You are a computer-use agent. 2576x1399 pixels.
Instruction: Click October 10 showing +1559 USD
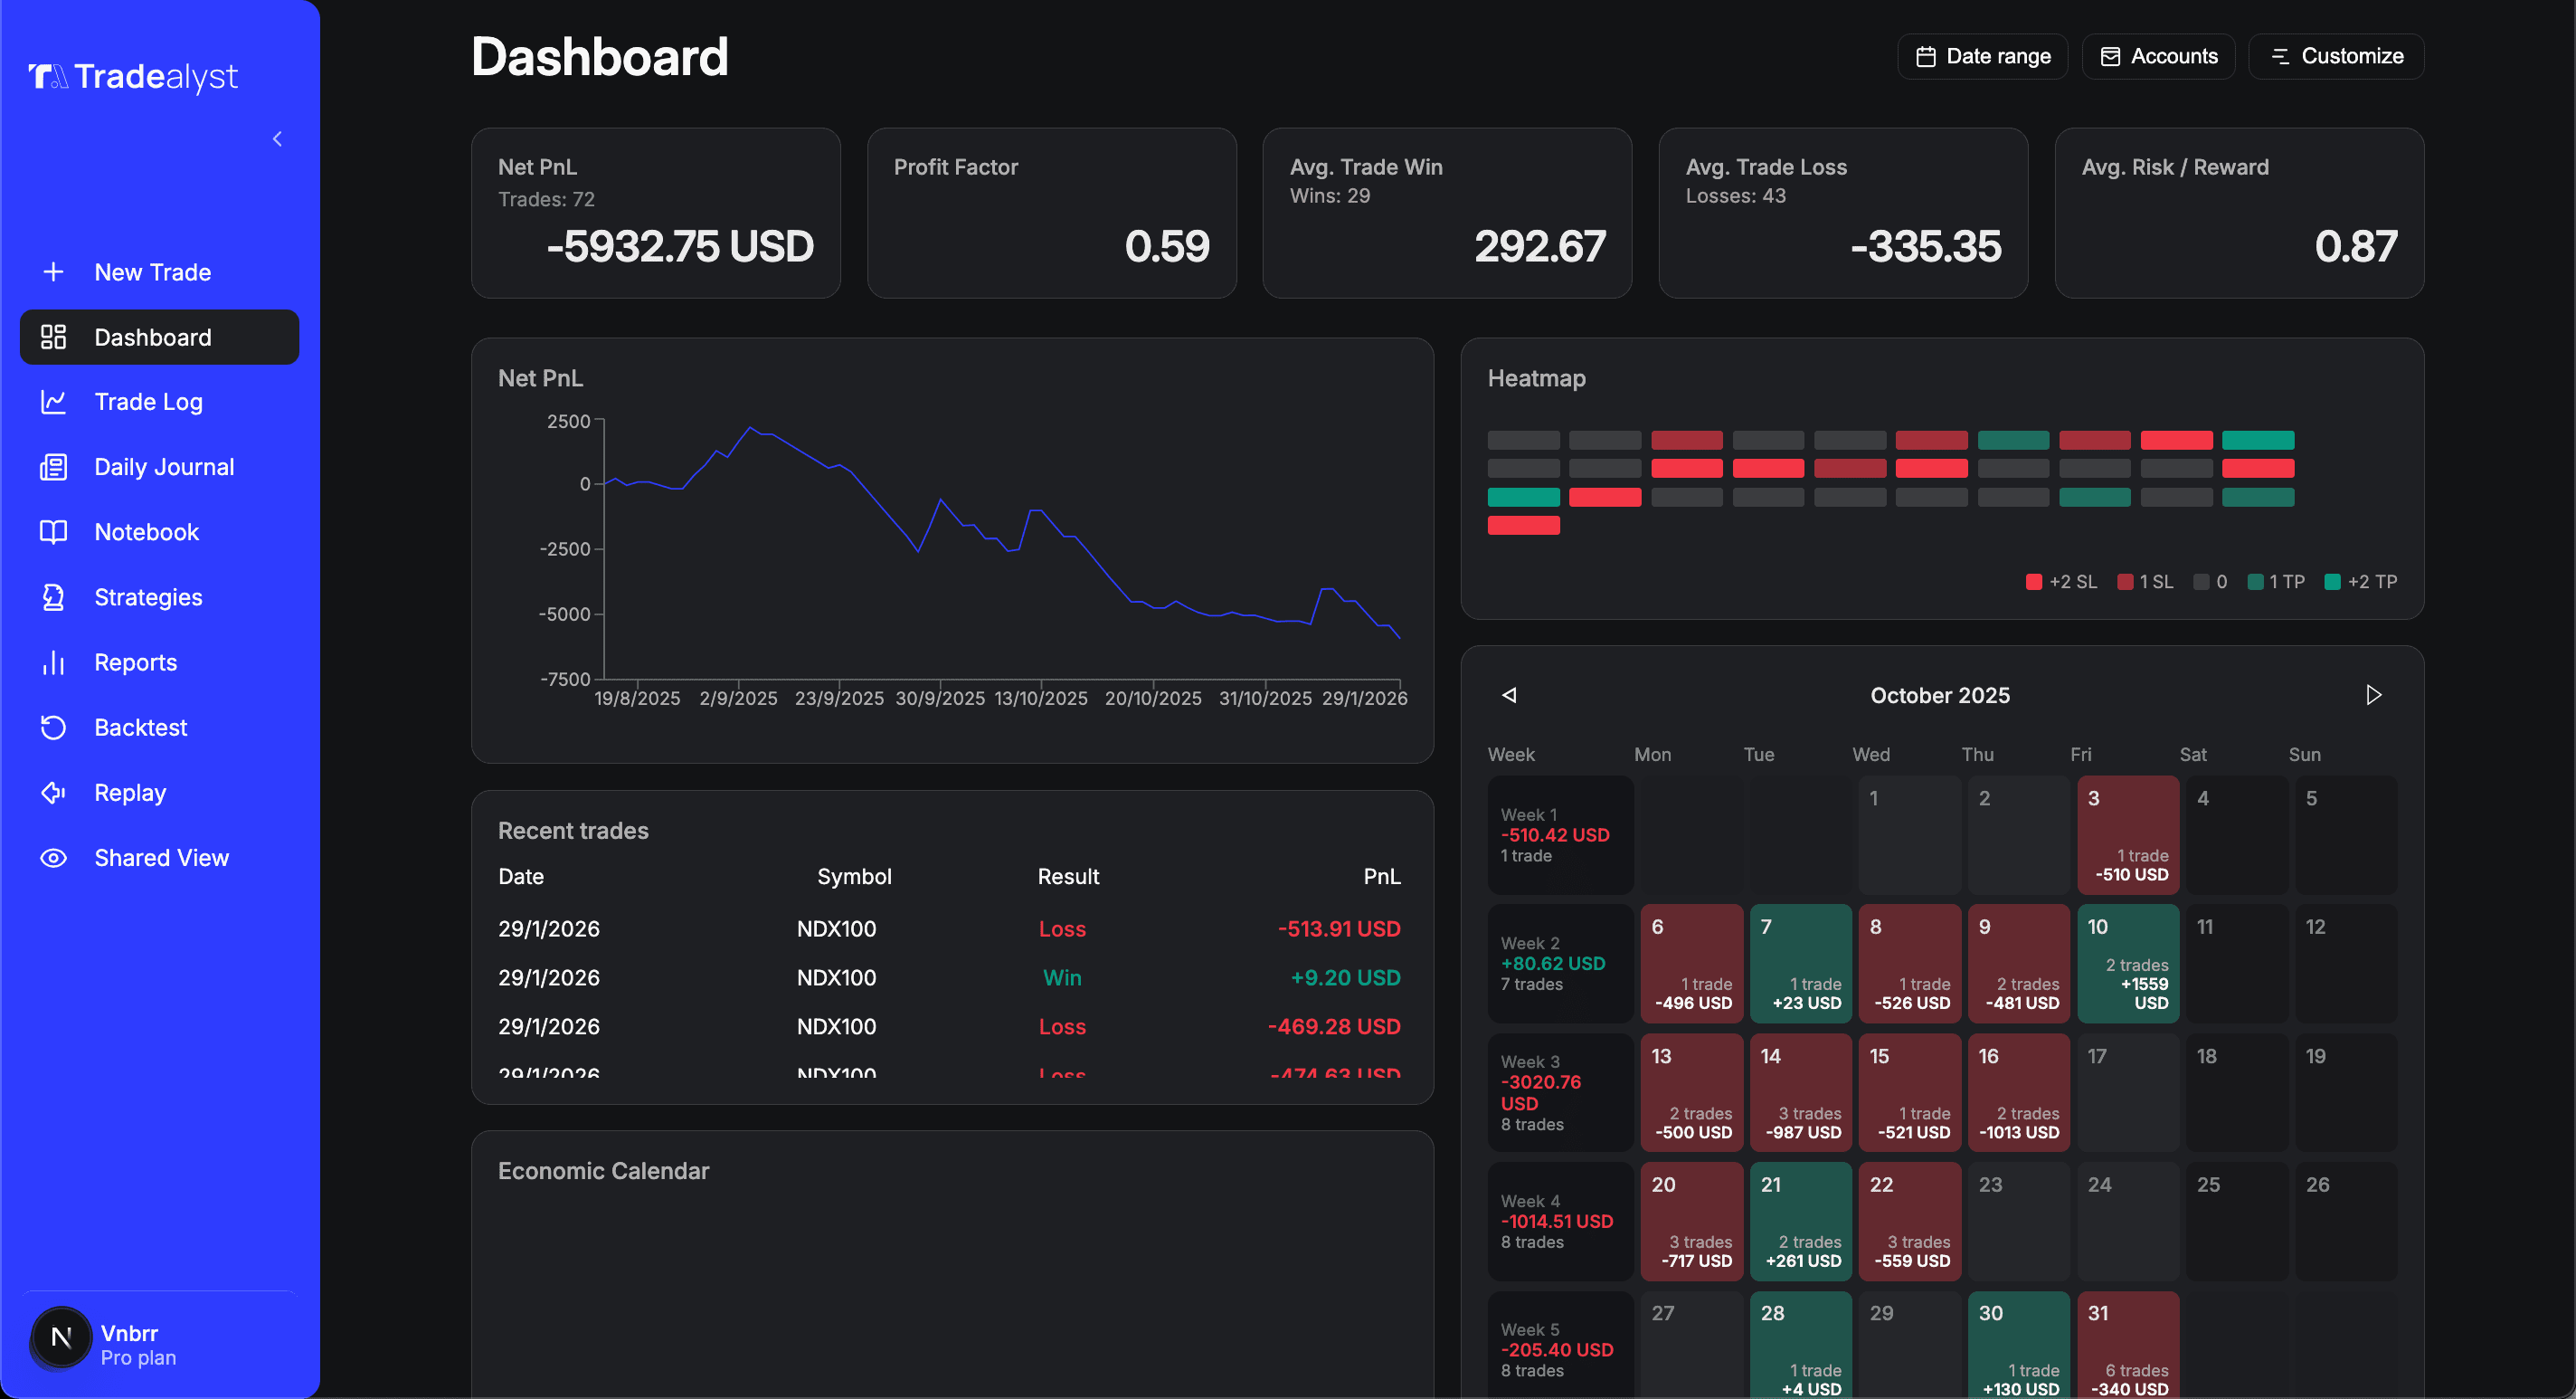[2128, 963]
